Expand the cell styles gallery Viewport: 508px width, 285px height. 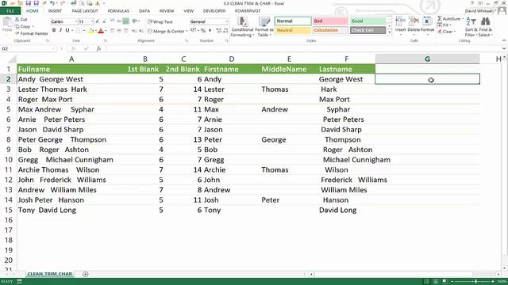pos(389,32)
